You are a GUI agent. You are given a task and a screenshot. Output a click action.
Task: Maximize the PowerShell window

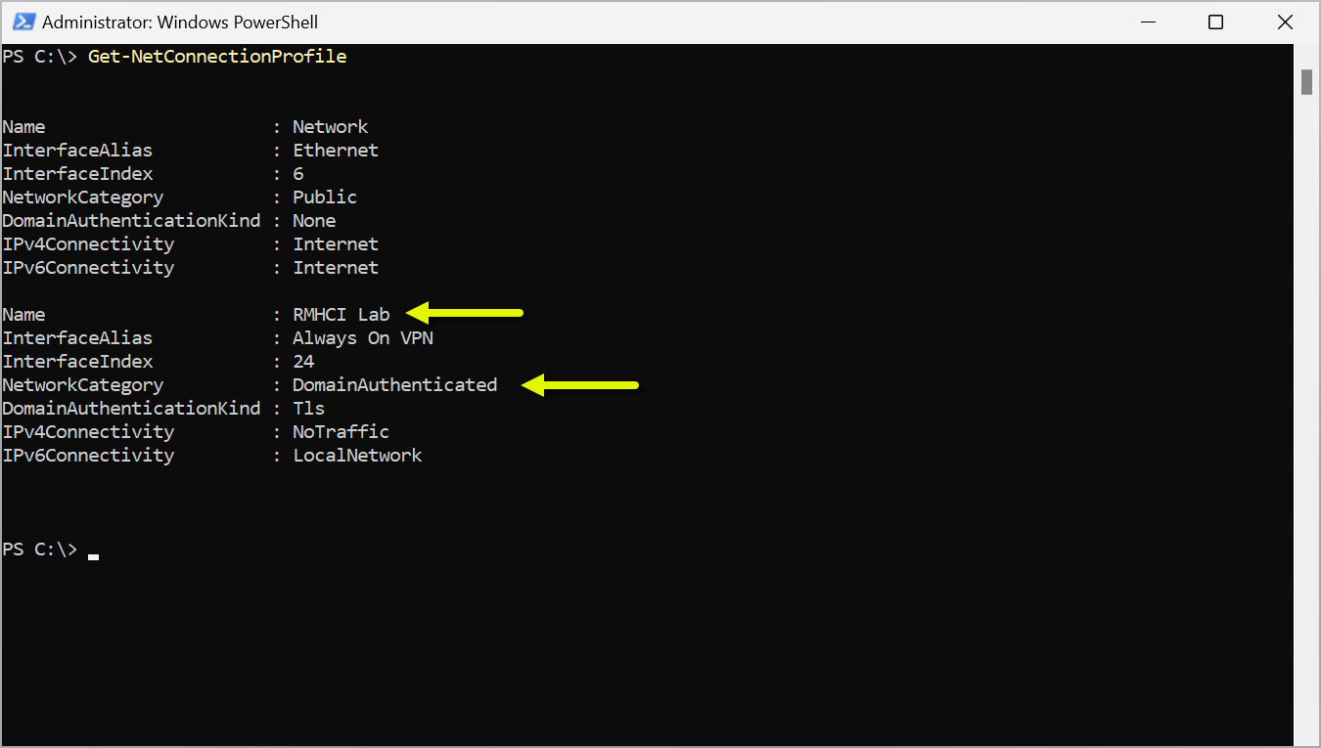[x=1214, y=22]
